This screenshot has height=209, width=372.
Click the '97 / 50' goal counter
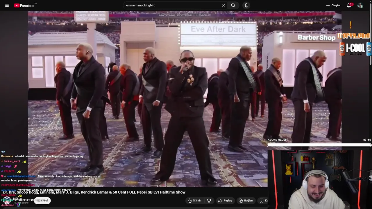[367, 140]
